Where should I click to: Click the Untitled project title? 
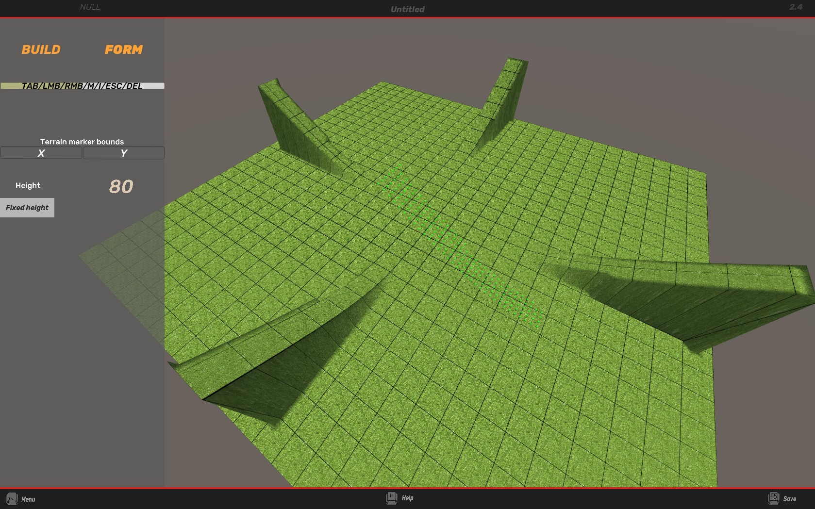[408, 9]
